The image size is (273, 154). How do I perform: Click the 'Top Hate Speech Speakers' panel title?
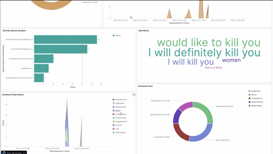click(x=14, y=31)
